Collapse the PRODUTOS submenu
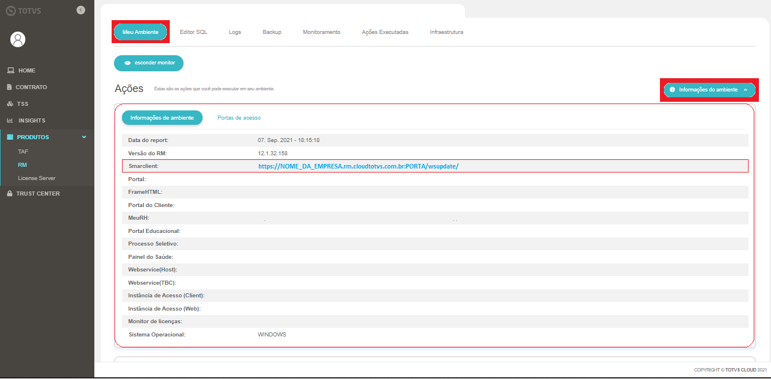 [x=84, y=137]
